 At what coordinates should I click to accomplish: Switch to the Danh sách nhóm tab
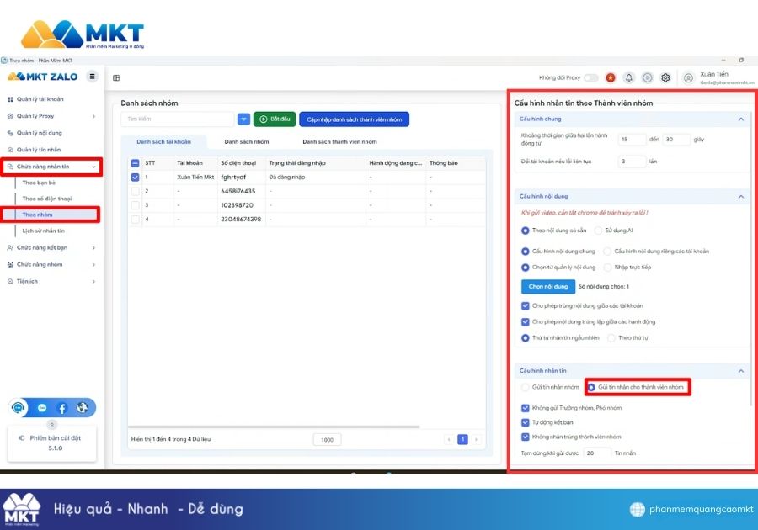(247, 141)
